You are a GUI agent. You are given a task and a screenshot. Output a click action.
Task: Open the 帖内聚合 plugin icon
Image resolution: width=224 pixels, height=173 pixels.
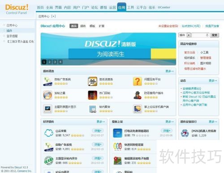pyautogui.click(x=92, y=109)
